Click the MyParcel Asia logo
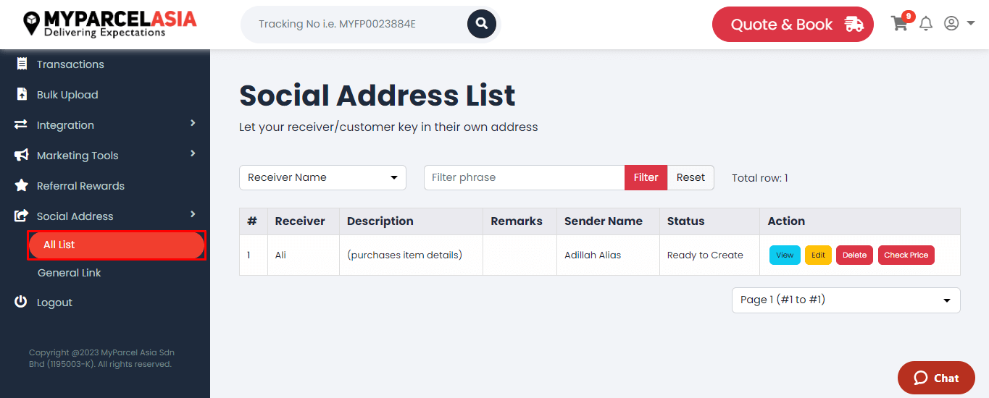This screenshot has width=989, height=398. [x=109, y=24]
